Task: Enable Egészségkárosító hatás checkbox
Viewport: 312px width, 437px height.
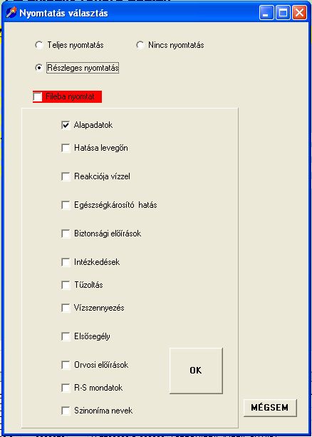Action: tap(66, 205)
